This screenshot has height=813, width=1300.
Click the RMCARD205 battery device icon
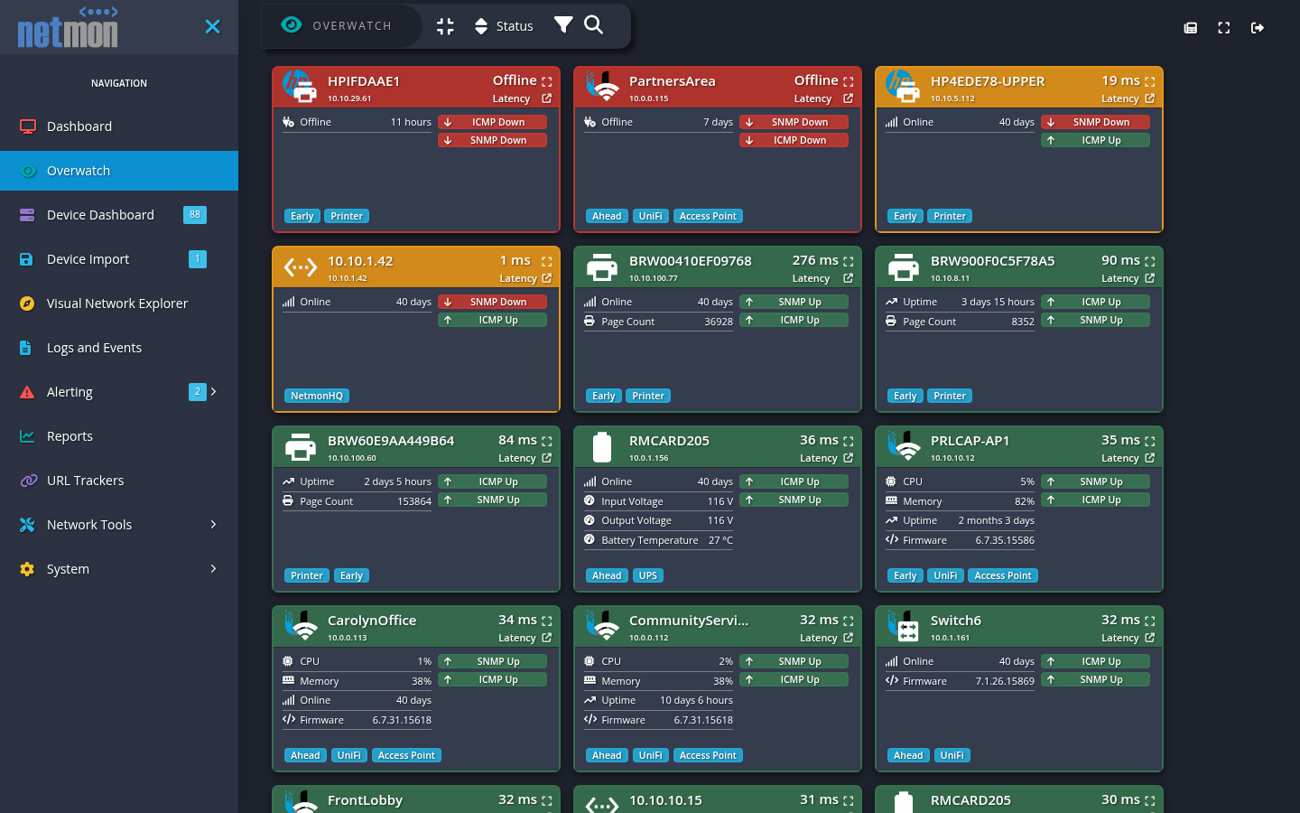(601, 447)
